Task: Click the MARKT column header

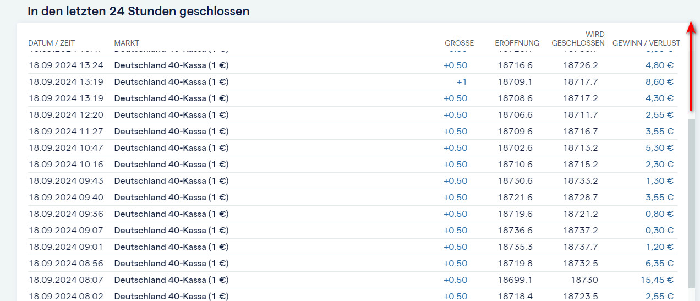Action: [127, 43]
